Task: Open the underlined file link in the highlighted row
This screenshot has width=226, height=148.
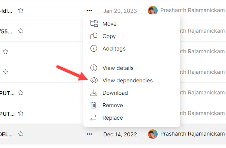Action: pos(6,134)
